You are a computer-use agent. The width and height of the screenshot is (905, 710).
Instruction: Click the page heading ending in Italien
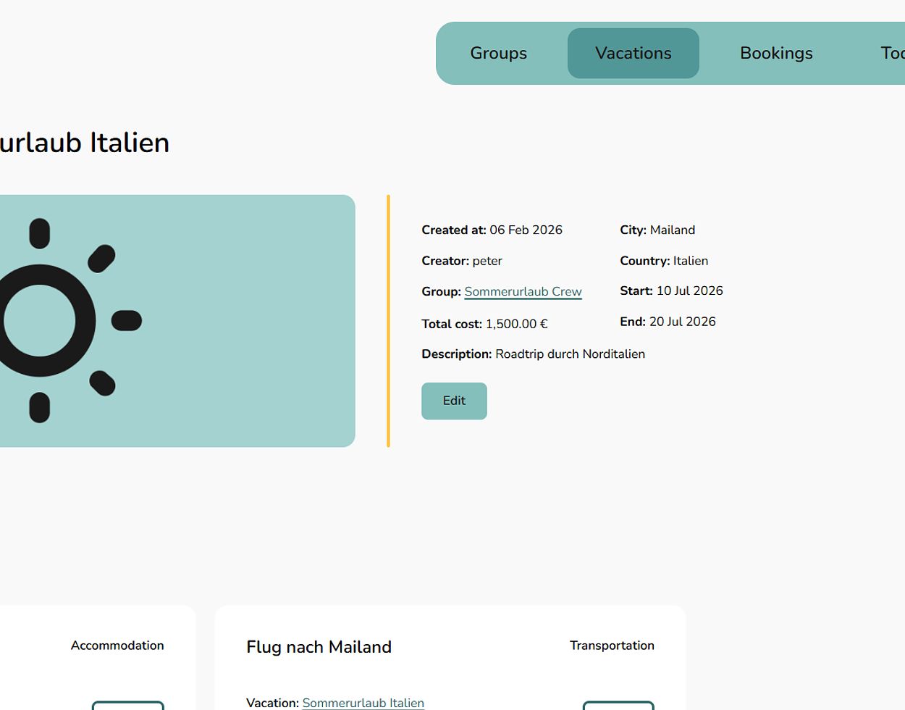pyautogui.click(x=84, y=143)
